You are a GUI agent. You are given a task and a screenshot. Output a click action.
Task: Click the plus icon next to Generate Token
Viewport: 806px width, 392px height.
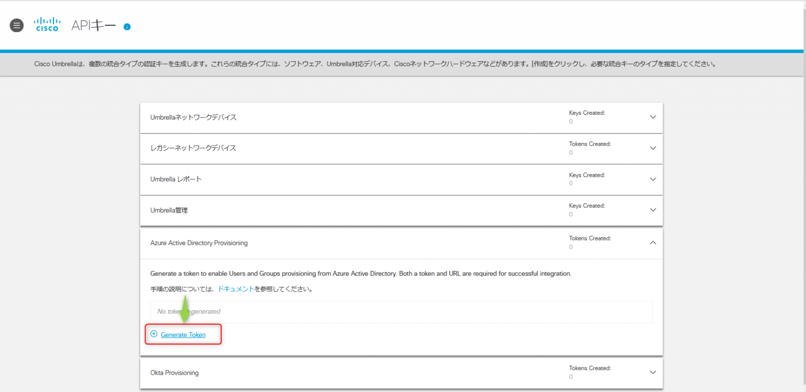pos(154,334)
